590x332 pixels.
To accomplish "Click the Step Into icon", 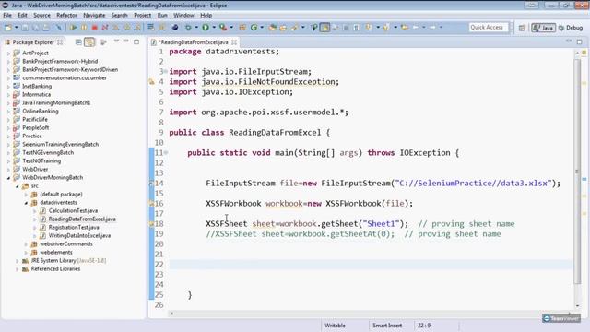I will click(x=116, y=28).
